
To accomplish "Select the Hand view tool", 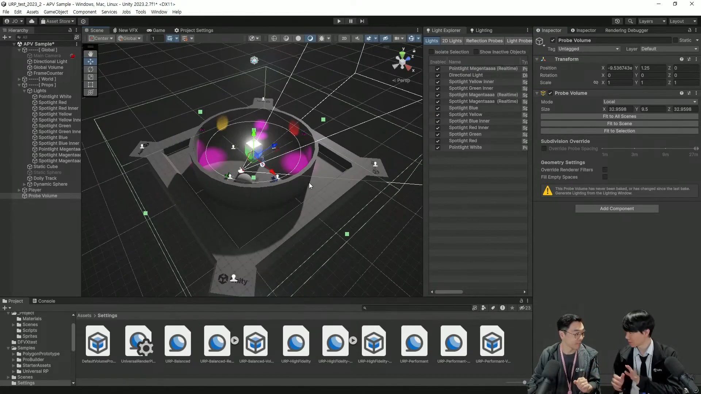I will click(91, 54).
